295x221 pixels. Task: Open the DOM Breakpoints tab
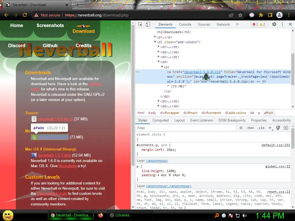pyautogui.click(x=232, y=120)
